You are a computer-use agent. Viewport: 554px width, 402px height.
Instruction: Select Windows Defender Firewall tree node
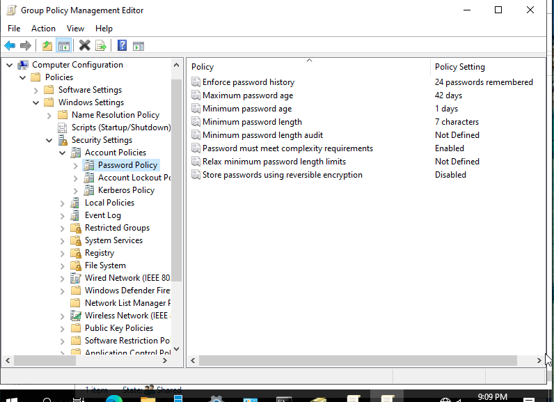pyautogui.click(x=127, y=291)
